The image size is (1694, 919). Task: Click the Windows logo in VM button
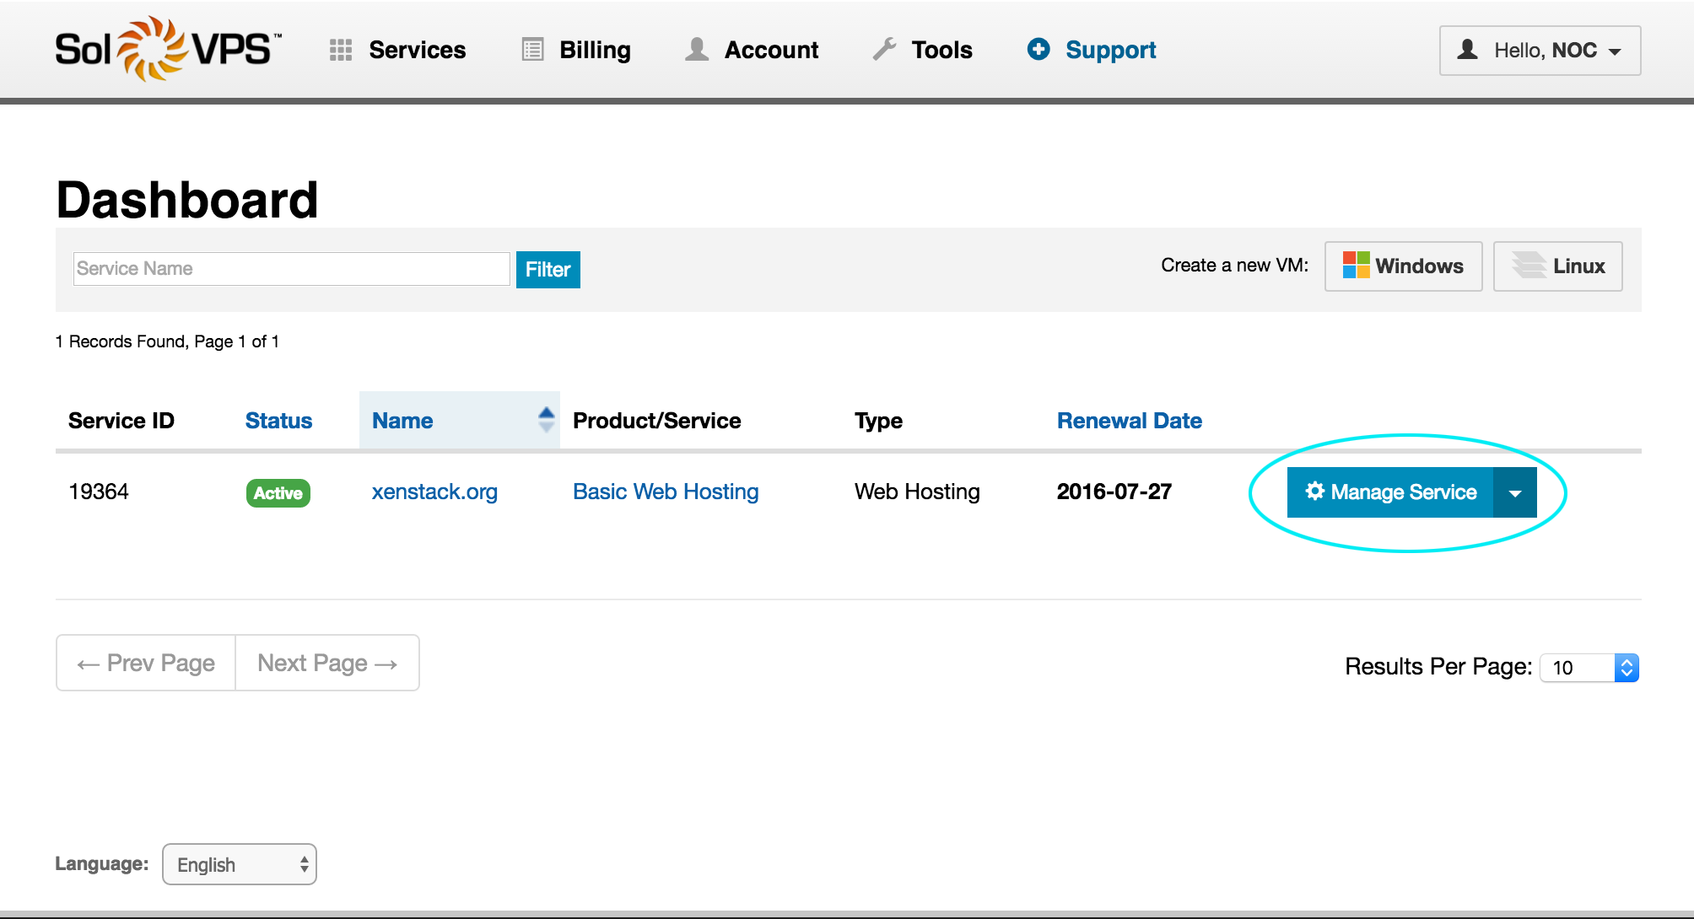click(1356, 266)
